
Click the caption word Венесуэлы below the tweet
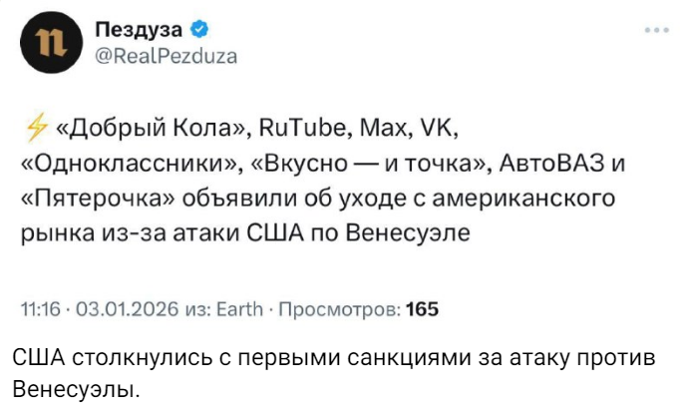70,388
